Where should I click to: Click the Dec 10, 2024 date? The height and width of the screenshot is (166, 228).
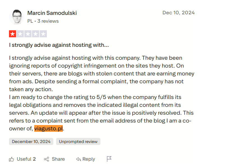[179, 13]
